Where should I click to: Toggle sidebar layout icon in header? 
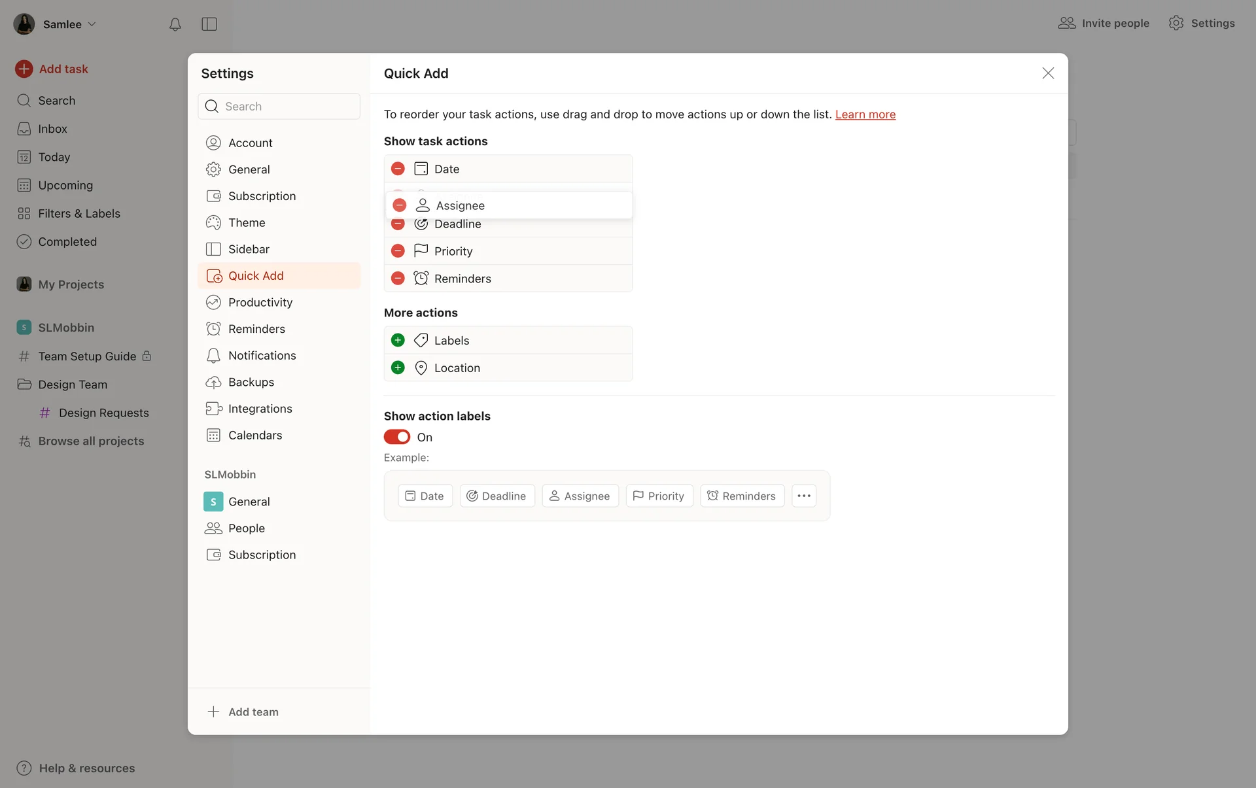tap(209, 24)
